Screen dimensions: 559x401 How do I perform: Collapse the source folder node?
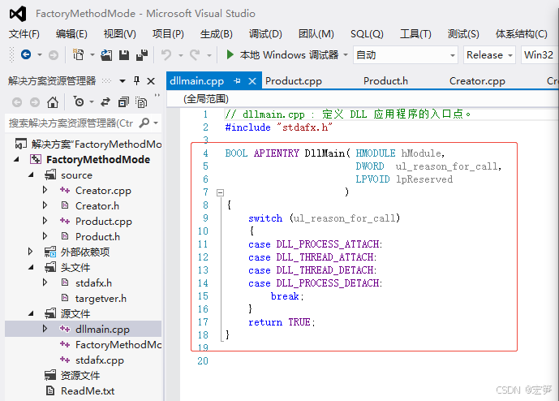click(31, 175)
